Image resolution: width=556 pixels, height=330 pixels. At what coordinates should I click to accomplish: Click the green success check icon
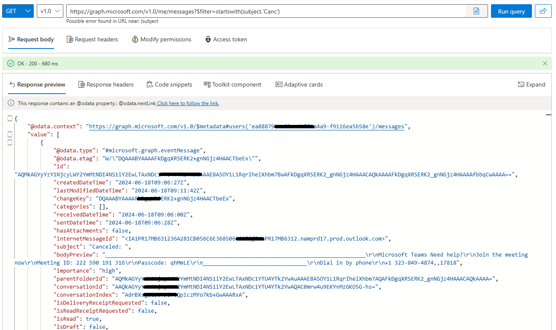pyautogui.click(x=11, y=63)
